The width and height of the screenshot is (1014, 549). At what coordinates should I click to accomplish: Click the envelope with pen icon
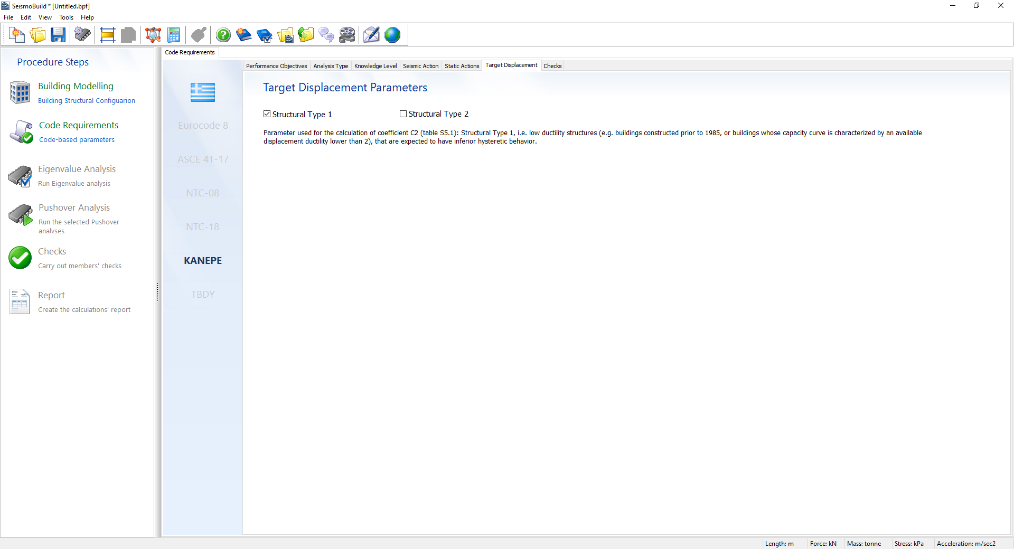(x=371, y=35)
